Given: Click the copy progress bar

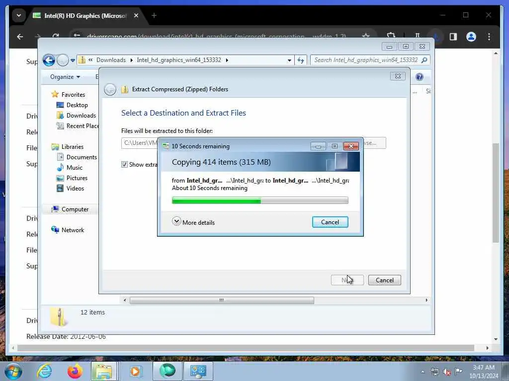Looking at the screenshot, I should (260, 200).
